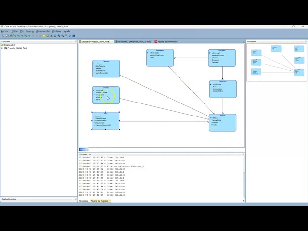The height and width of the screenshot is (231, 308).
Task: Choose the Select pointer tool
Action: click(x=3, y=36)
